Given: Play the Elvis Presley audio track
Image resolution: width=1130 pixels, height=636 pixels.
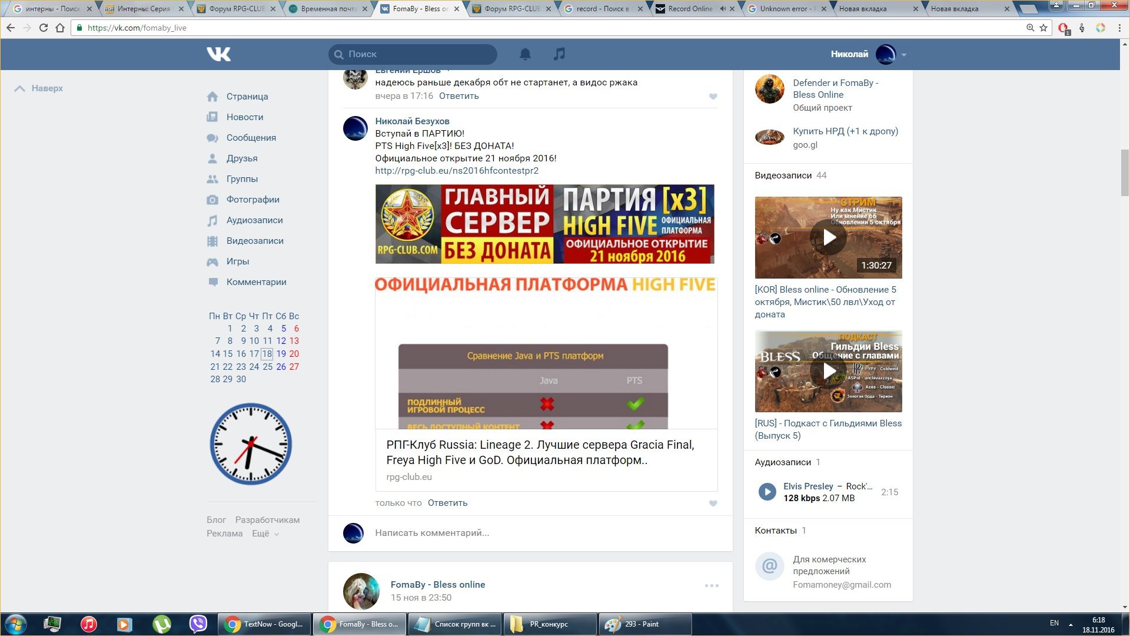Looking at the screenshot, I should click(767, 492).
